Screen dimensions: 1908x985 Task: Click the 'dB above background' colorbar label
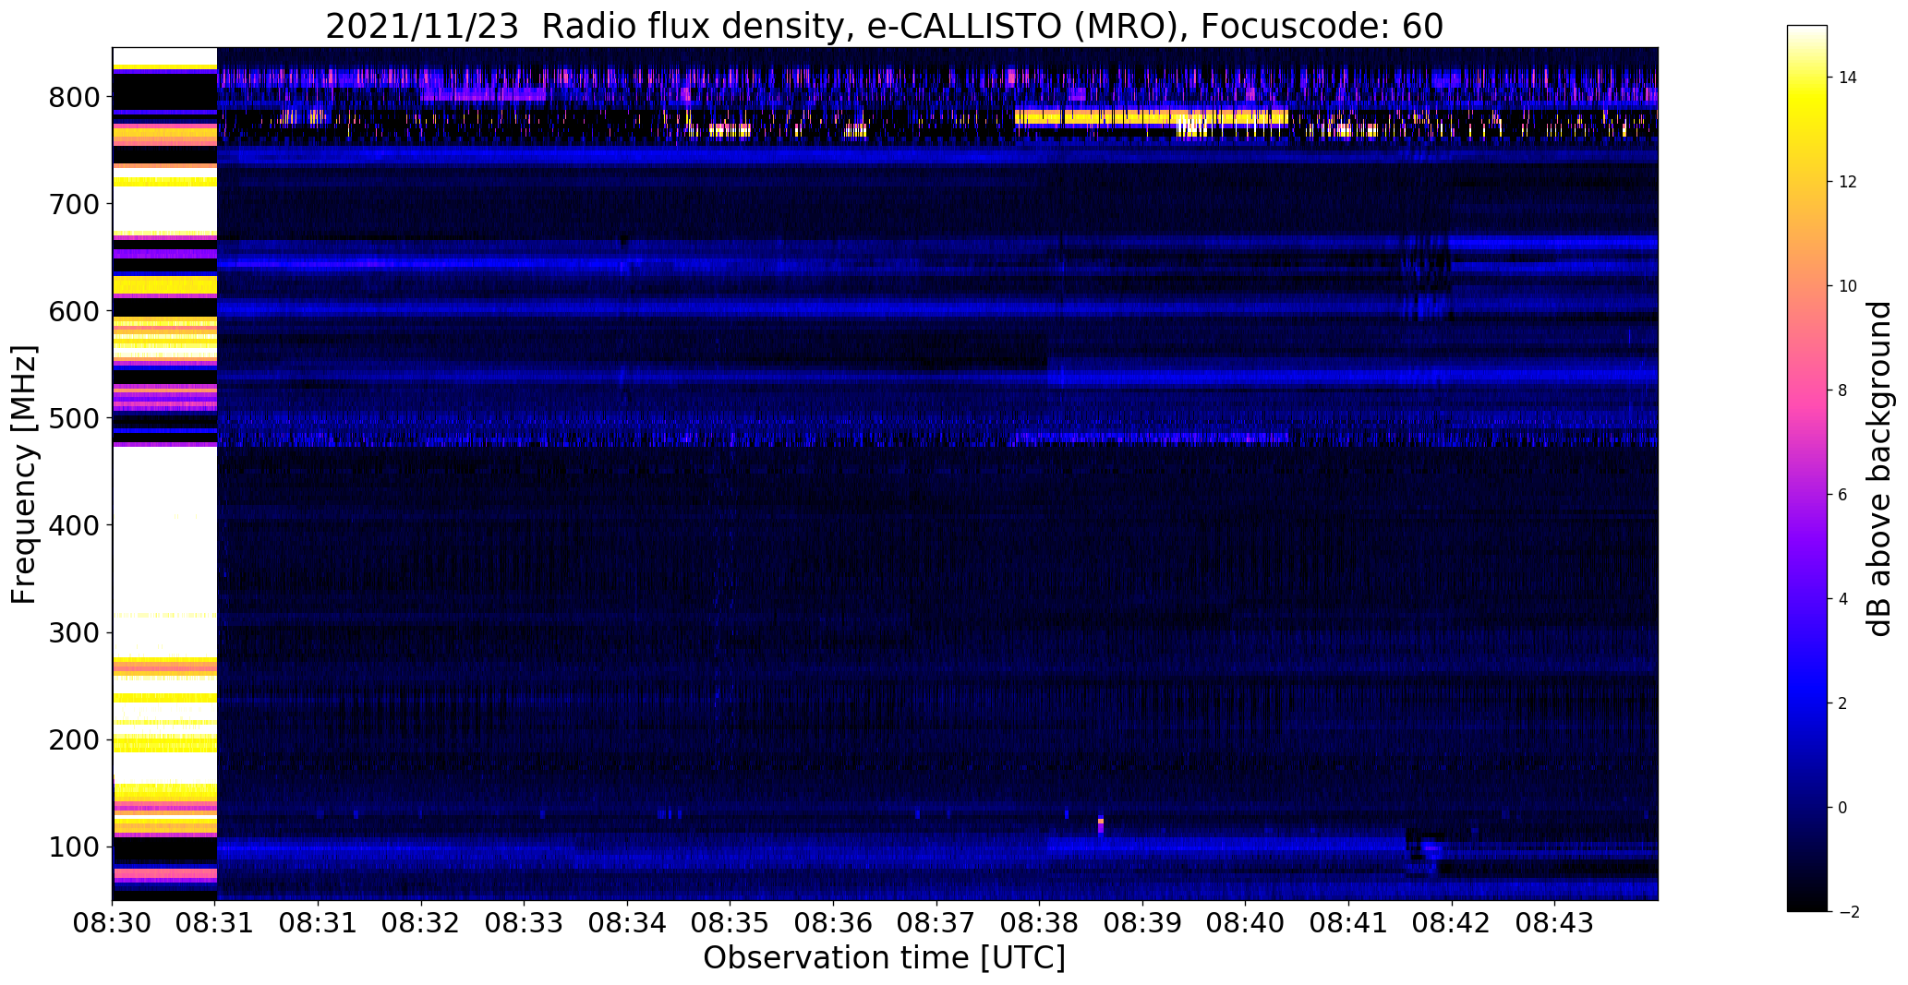click(1879, 469)
